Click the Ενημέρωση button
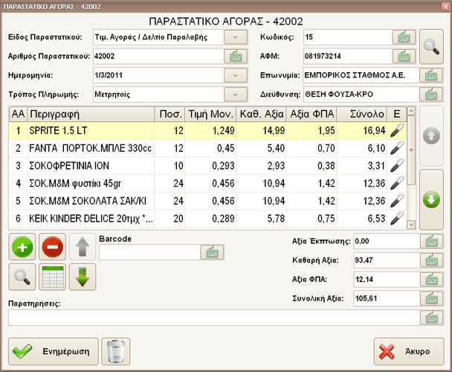 [x=54, y=351]
